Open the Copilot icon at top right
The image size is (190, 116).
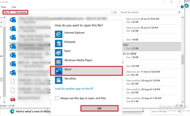tap(187, 6)
